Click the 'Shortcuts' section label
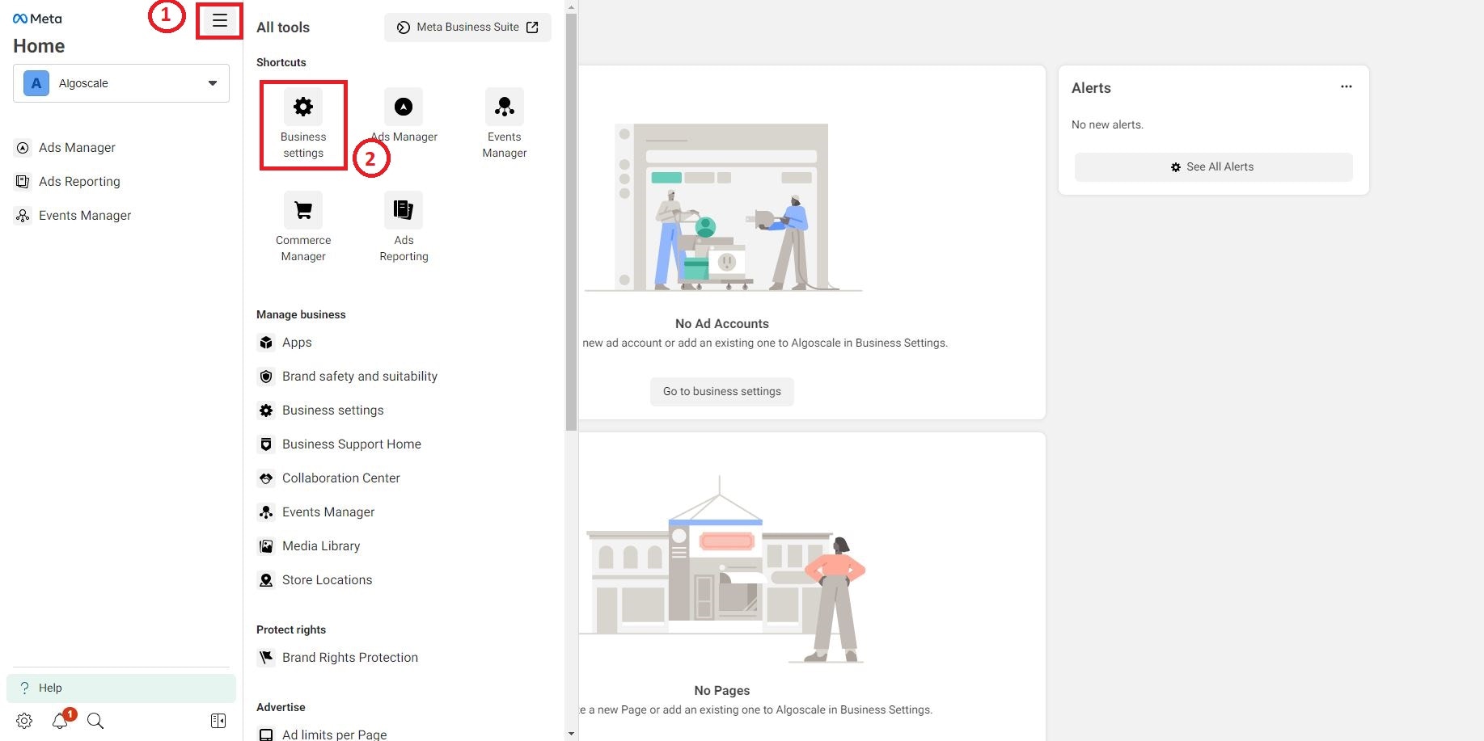The width and height of the screenshot is (1484, 741). [x=281, y=62]
